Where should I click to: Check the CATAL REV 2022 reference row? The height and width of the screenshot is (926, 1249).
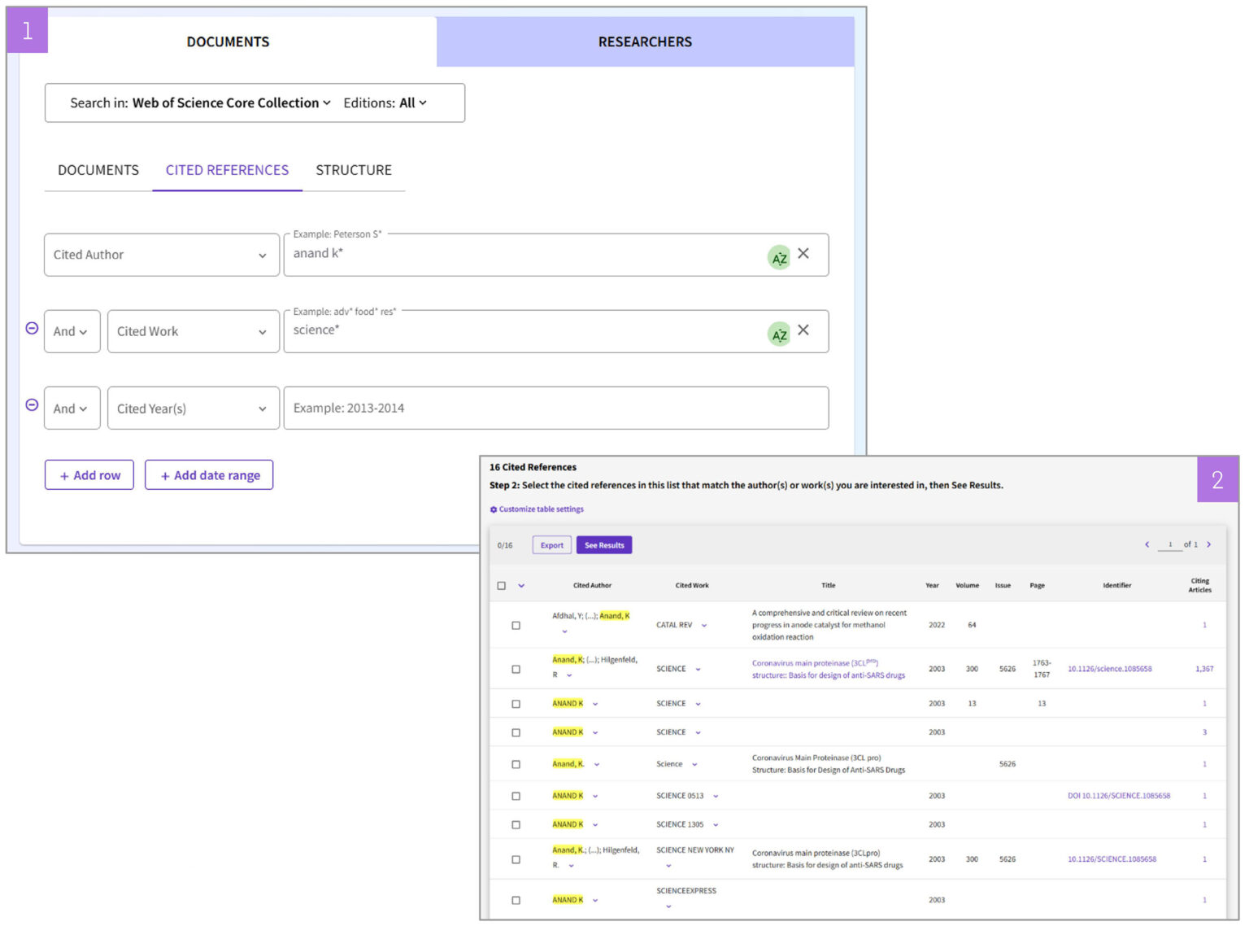pos(516,626)
